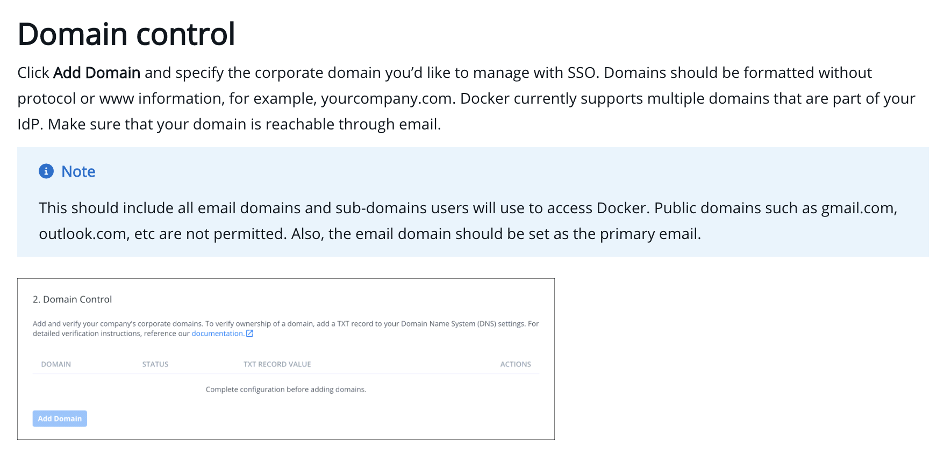Click the sentence about domain reachable through email
The width and height of the screenshot is (944, 463).
245,124
